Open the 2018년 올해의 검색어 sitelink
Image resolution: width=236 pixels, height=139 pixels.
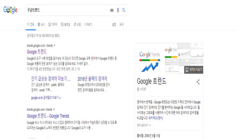click(x=92, y=79)
